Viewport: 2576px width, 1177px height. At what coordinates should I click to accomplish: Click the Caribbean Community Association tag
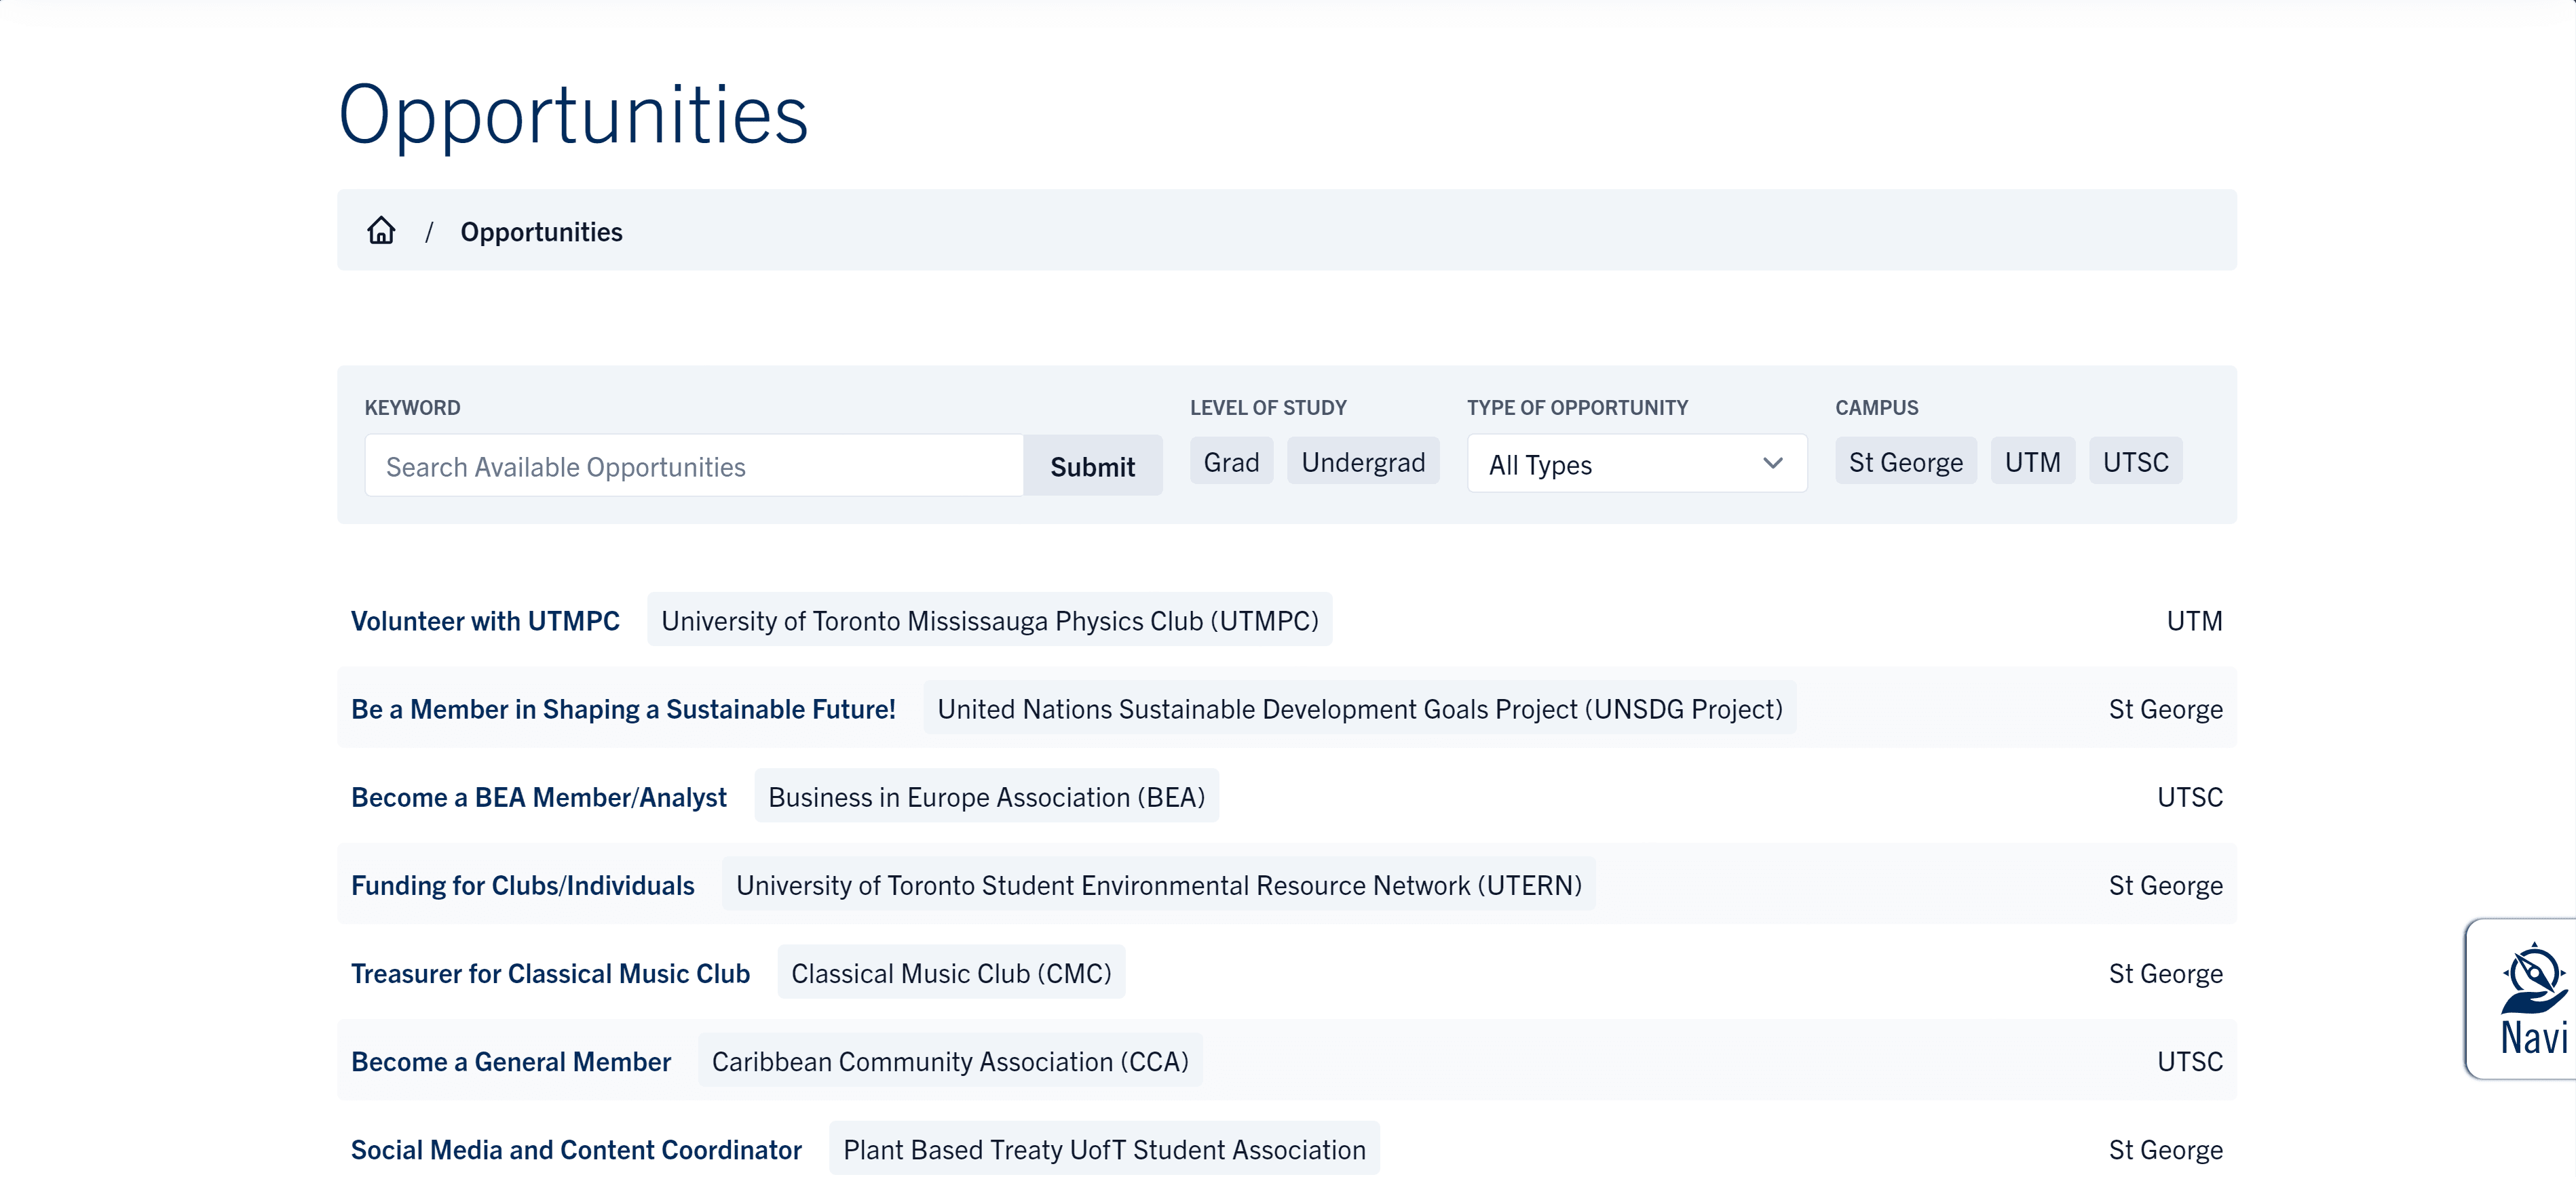(x=949, y=1060)
